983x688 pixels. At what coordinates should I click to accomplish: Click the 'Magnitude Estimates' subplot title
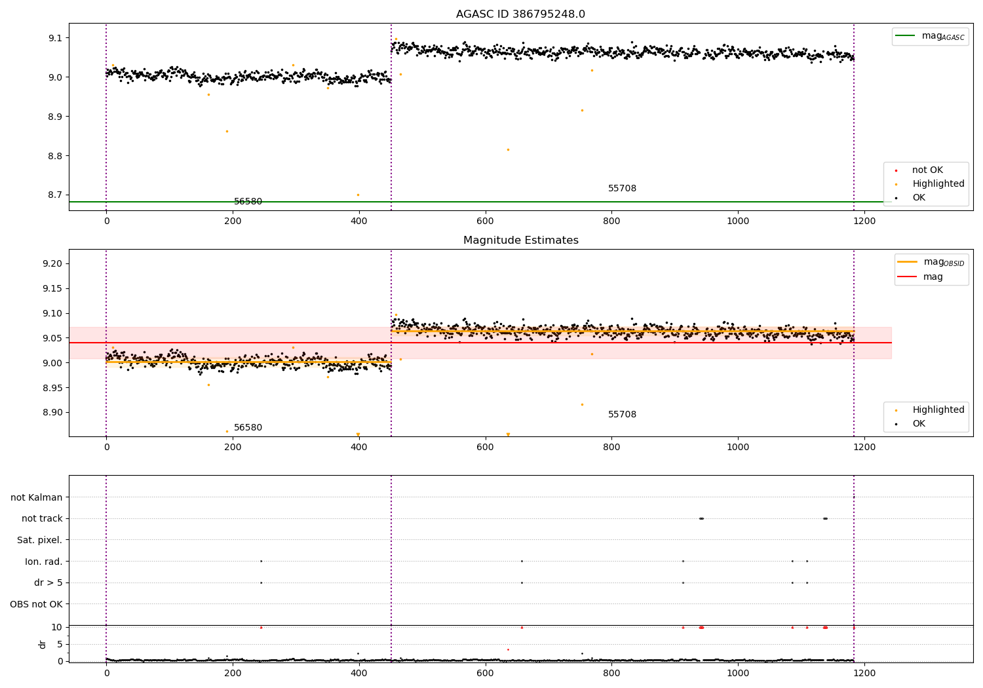(x=520, y=240)
